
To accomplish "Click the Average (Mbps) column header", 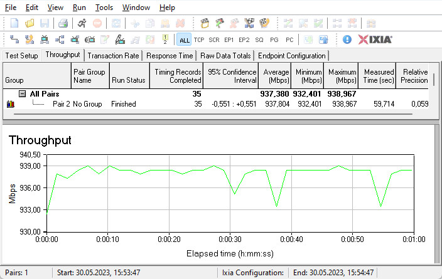I will click(274, 76).
